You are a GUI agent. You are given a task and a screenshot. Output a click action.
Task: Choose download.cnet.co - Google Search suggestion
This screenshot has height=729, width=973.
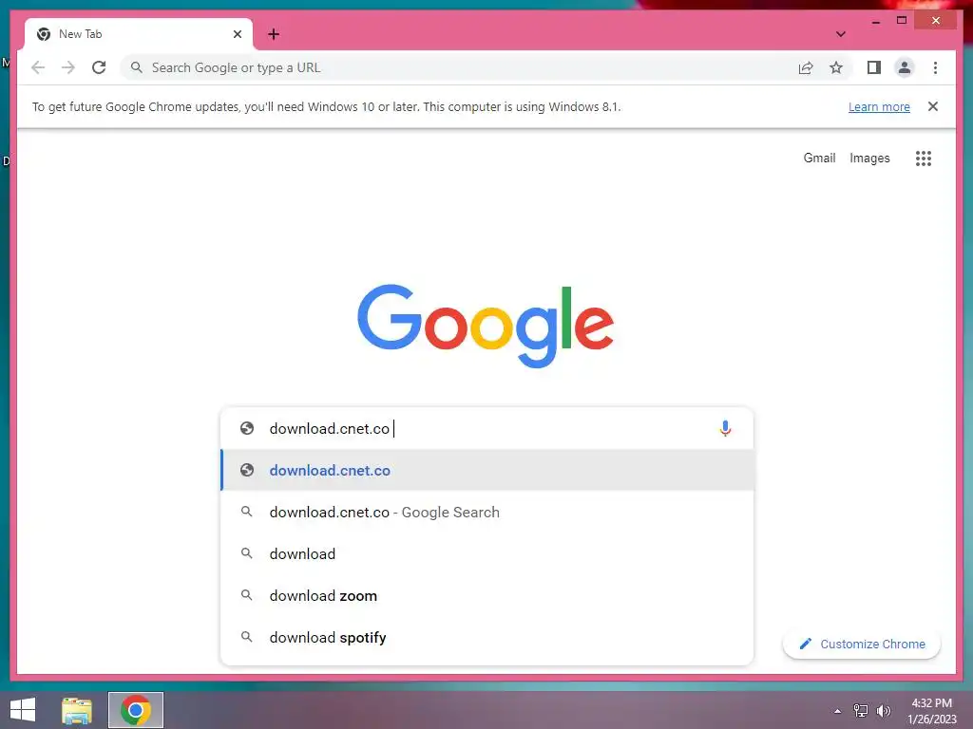[487, 512]
